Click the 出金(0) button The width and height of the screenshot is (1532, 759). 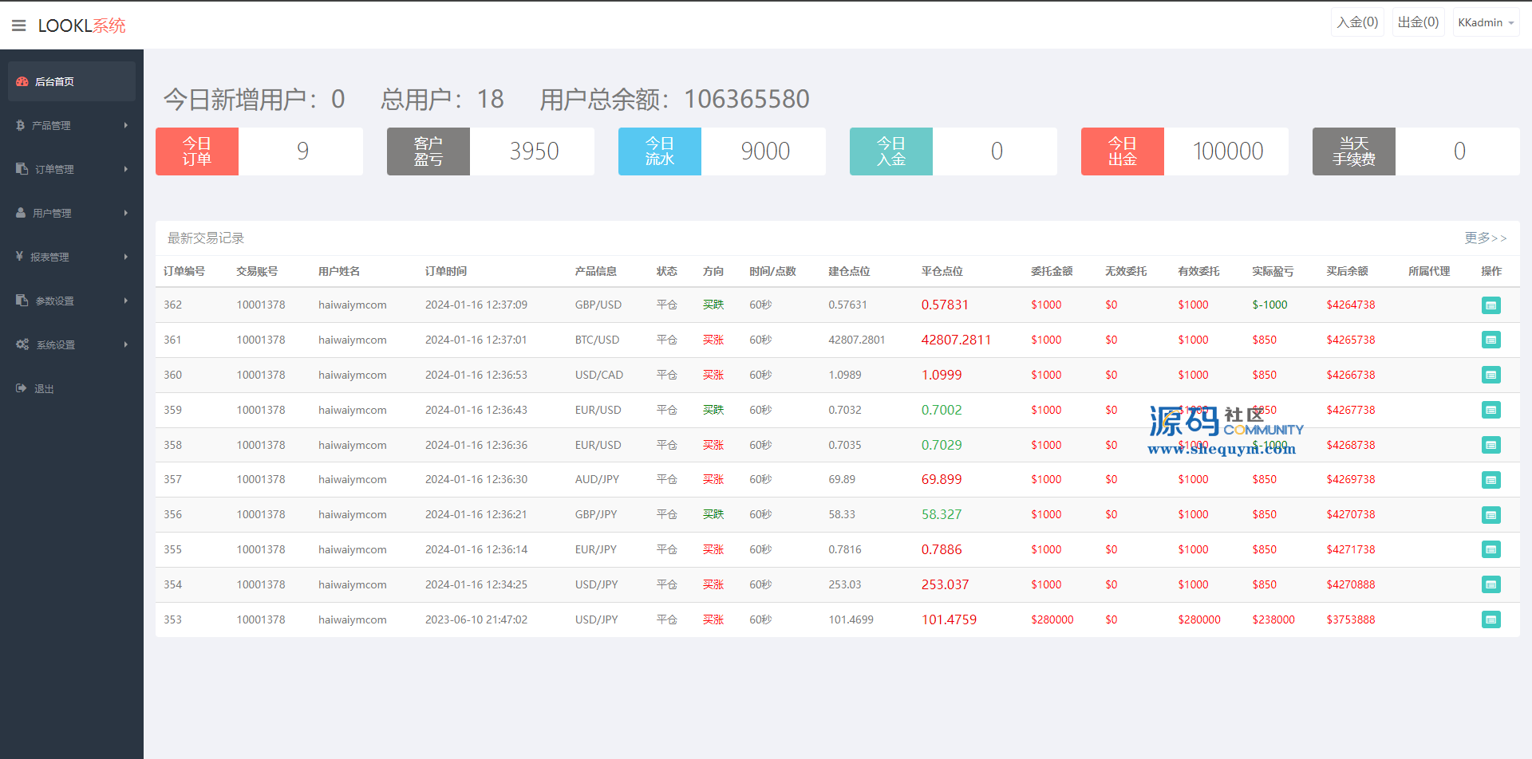coord(1418,22)
